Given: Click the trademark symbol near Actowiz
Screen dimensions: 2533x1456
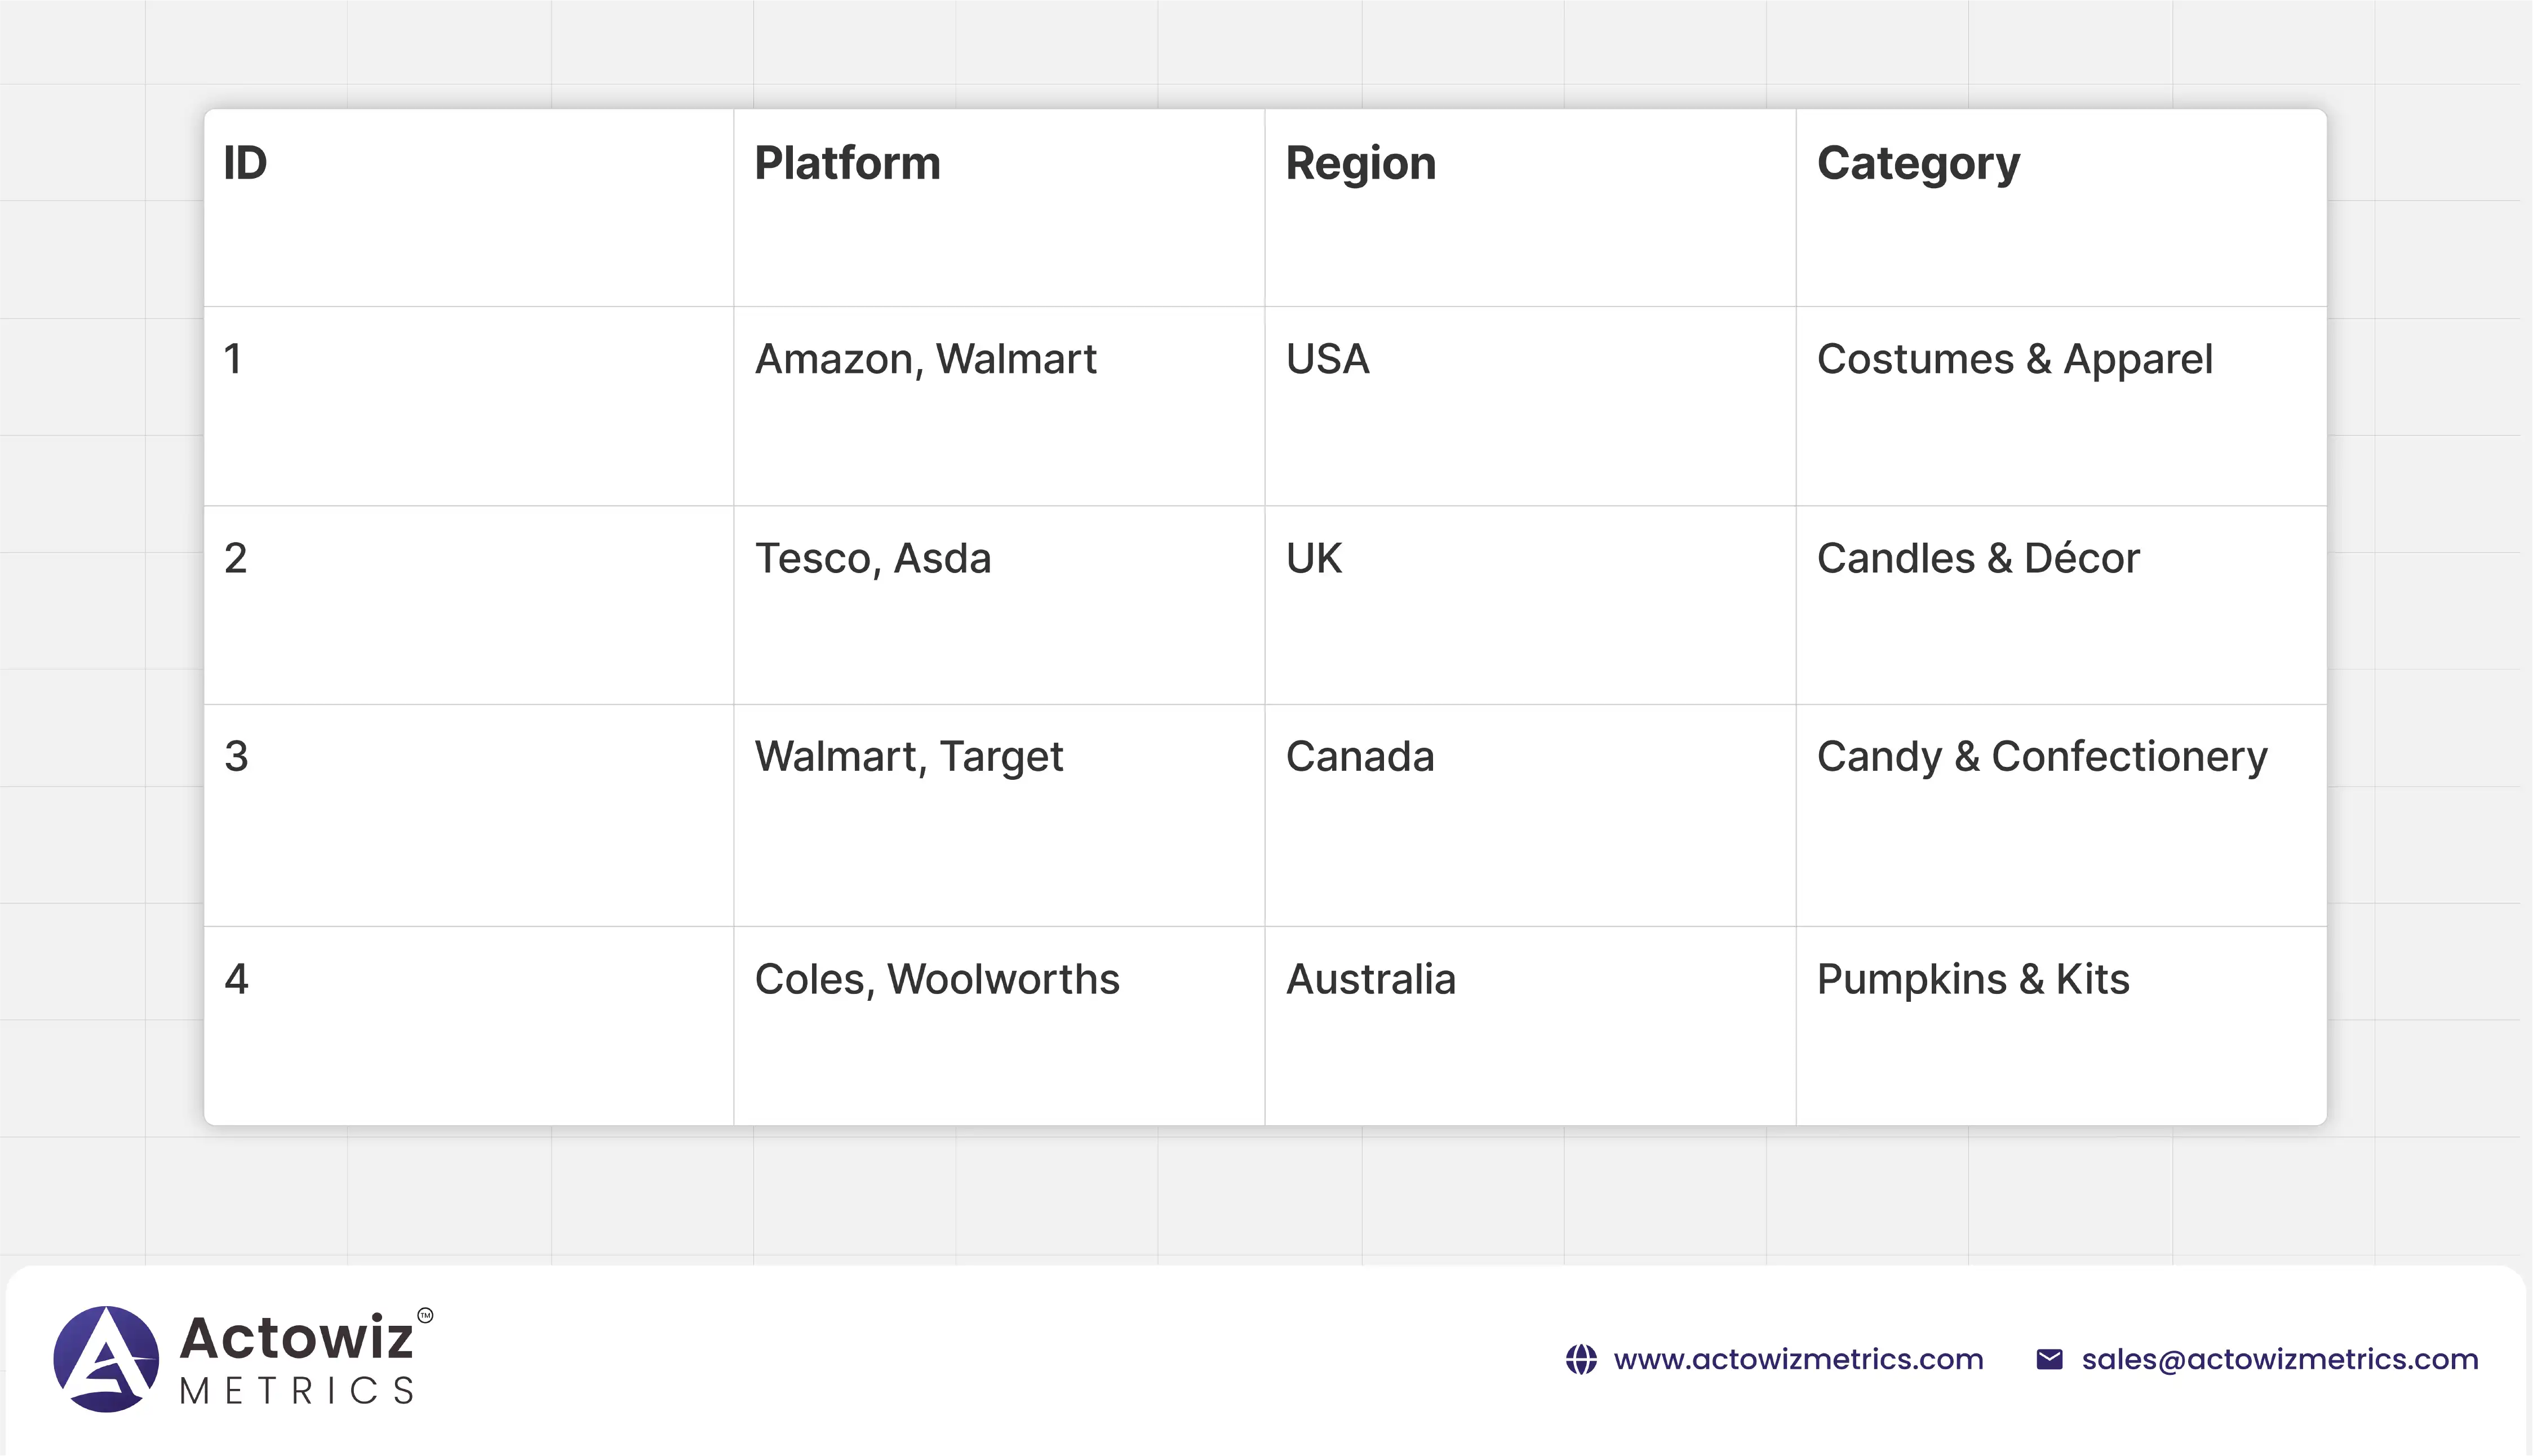Looking at the screenshot, I should coord(425,1315).
